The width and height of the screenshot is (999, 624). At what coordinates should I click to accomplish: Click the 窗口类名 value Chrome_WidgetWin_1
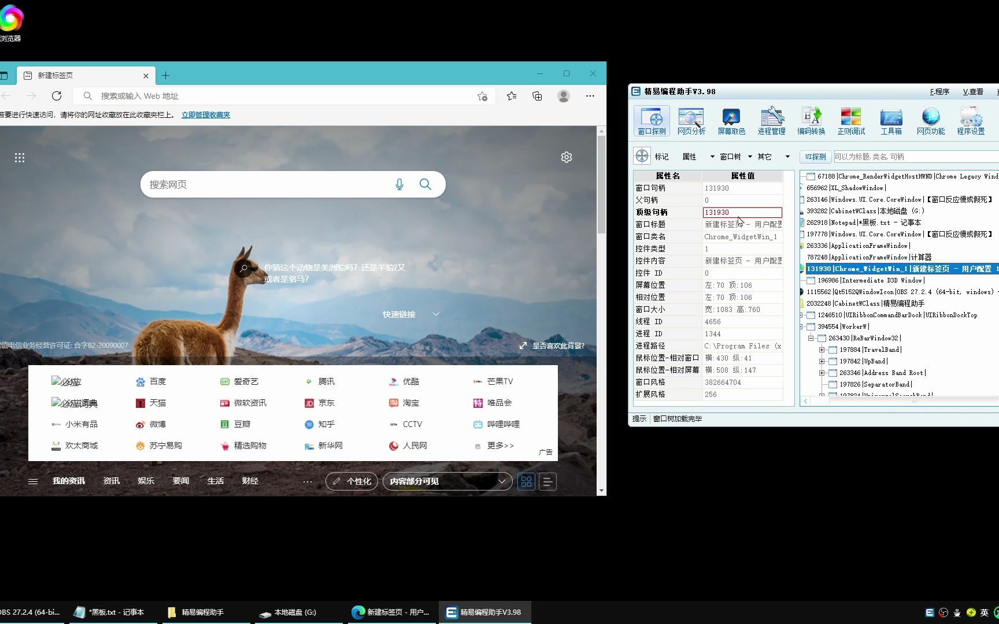click(742, 237)
